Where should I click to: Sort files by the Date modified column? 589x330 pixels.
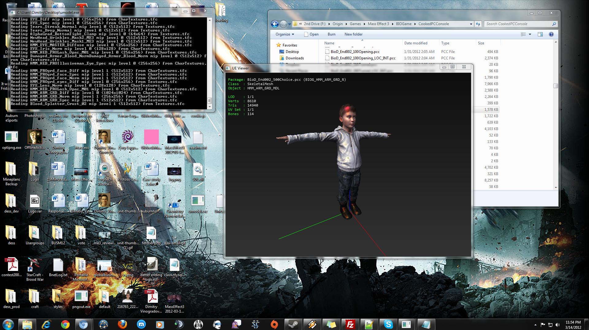click(420, 43)
